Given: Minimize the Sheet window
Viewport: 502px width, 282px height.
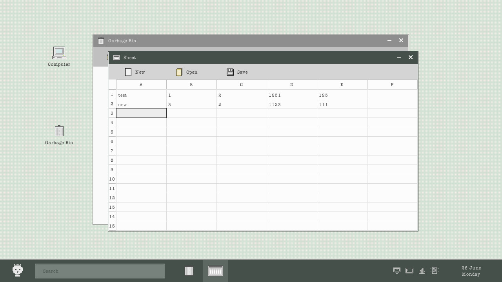Looking at the screenshot, I should point(399,58).
